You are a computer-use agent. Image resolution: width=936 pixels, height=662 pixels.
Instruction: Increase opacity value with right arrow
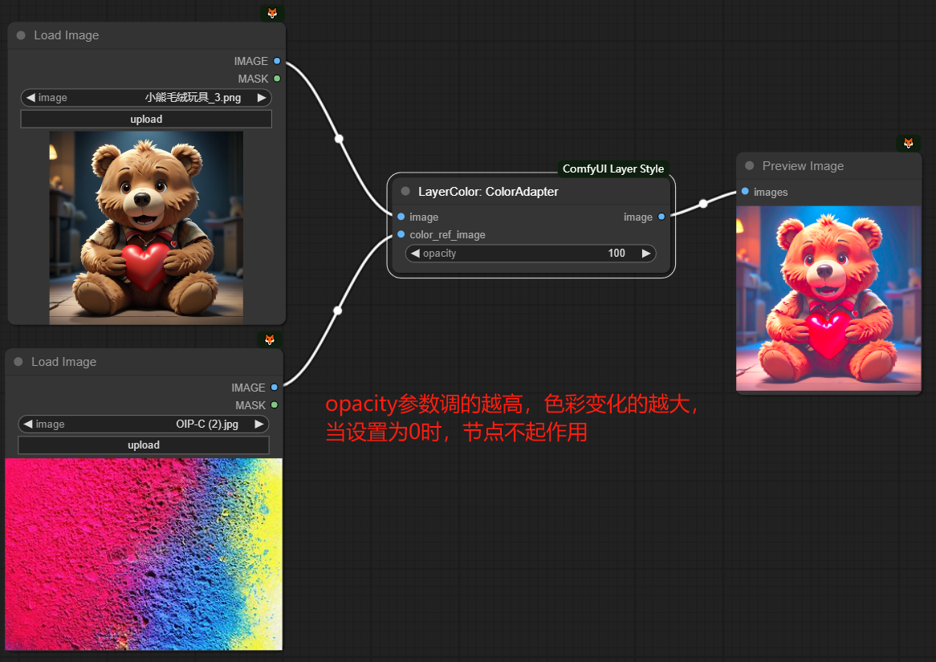[x=646, y=253]
